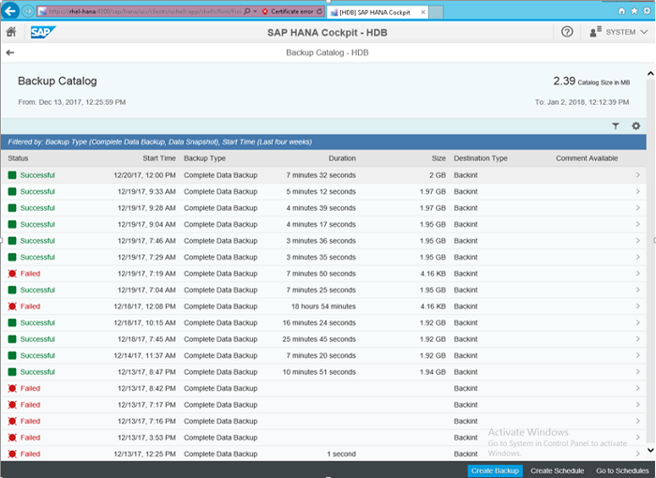Click the Size column header
Image resolution: width=656 pixels, height=478 pixels.
click(x=439, y=158)
